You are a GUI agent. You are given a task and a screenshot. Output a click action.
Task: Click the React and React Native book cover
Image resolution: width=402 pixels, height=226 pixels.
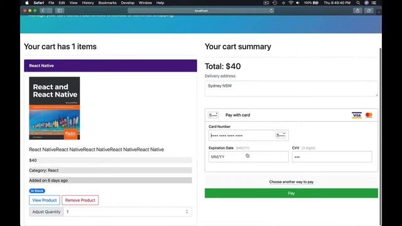click(x=55, y=108)
